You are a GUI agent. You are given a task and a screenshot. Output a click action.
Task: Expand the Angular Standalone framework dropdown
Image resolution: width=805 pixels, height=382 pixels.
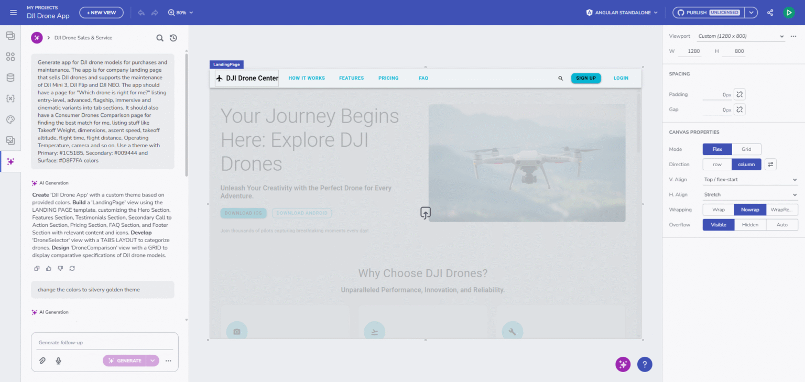click(x=622, y=13)
